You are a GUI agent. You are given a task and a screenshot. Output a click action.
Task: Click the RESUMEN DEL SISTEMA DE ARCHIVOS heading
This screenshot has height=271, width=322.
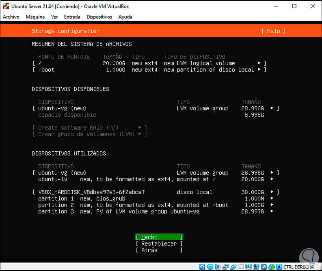click(x=82, y=44)
